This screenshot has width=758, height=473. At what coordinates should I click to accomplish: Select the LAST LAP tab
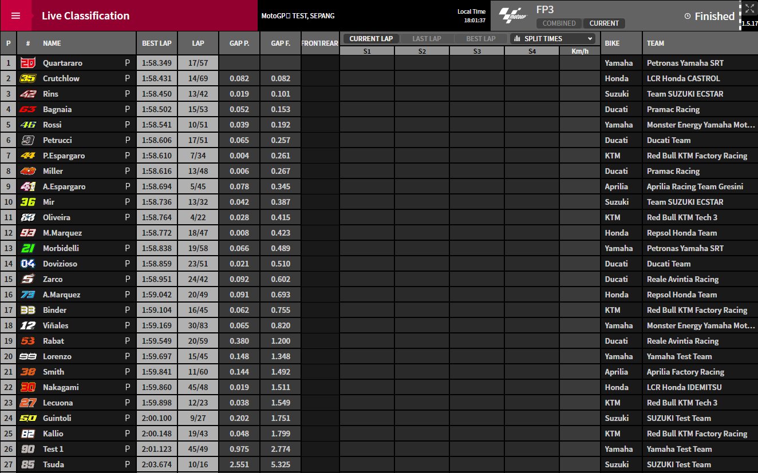click(427, 39)
